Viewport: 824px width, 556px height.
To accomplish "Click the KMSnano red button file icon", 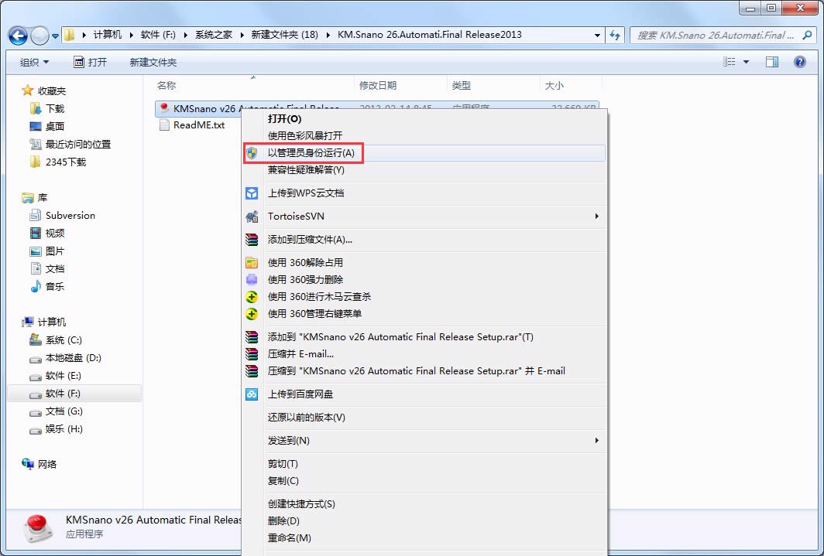I will click(165, 108).
